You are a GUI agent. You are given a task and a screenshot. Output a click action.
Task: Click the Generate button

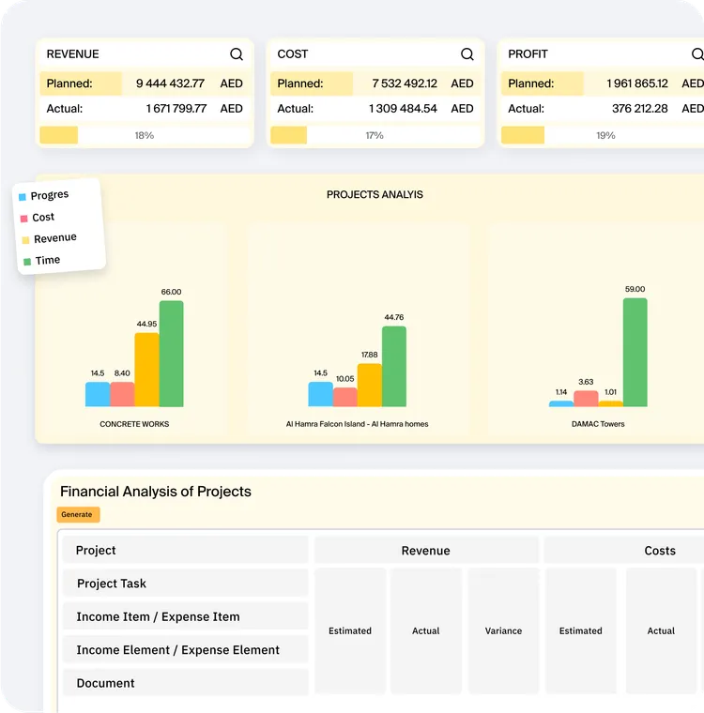pyautogui.click(x=78, y=514)
